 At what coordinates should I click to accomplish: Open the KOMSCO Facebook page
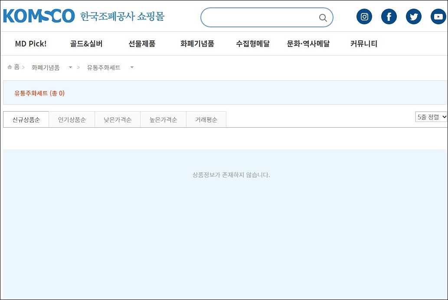point(389,16)
